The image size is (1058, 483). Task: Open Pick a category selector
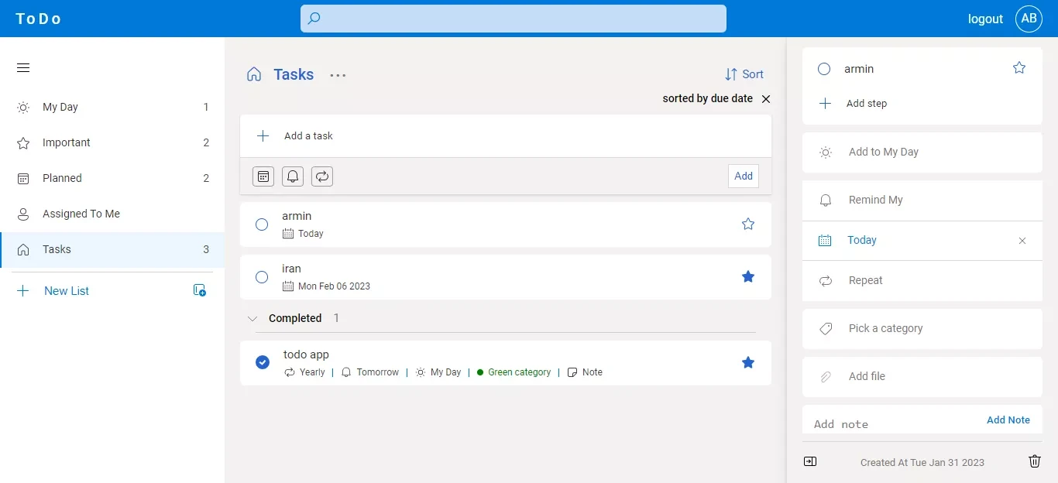(885, 328)
